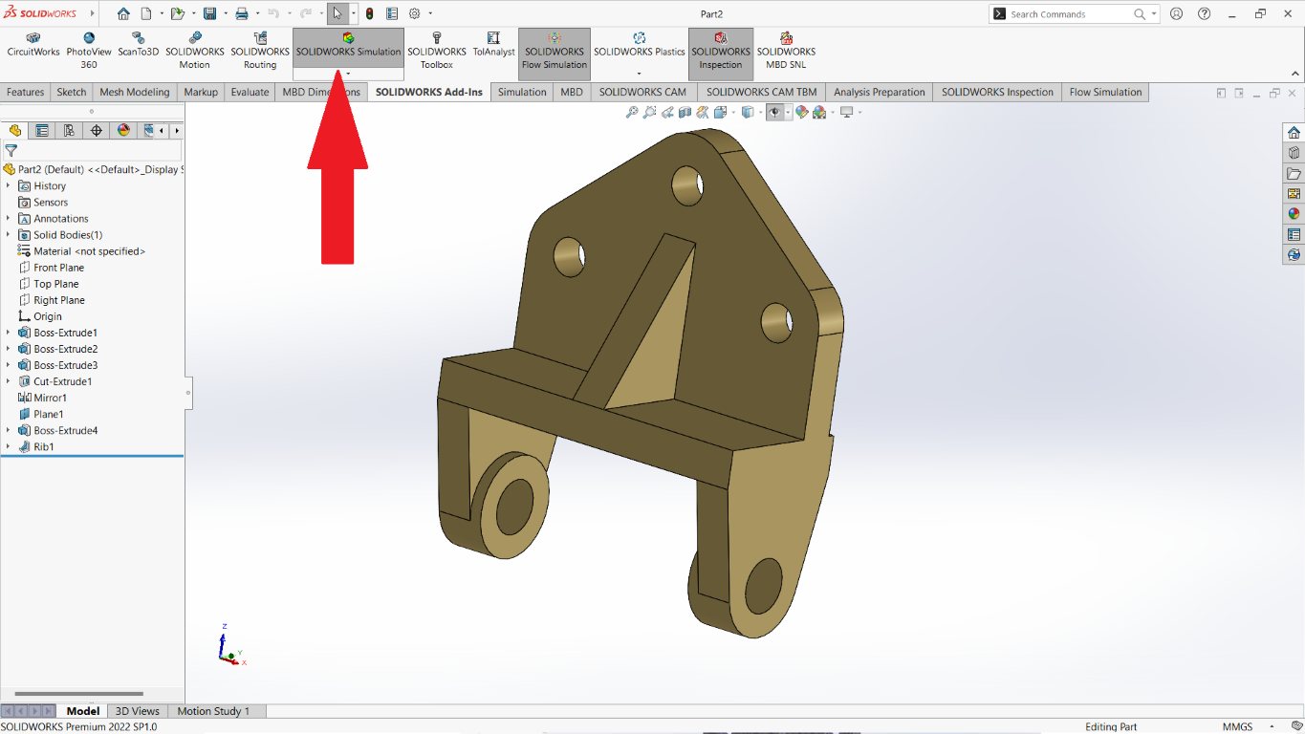
Task: Open dropdown arrow under SOLIDWORKS Simulation
Action: pyautogui.click(x=348, y=74)
